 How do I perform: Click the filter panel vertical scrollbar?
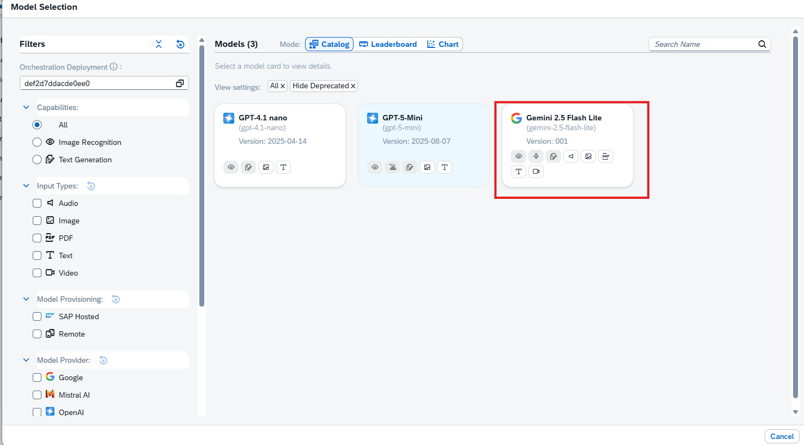point(202,175)
